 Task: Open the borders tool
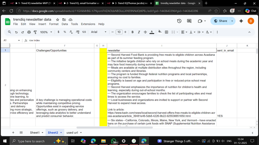[x=166, y=32]
